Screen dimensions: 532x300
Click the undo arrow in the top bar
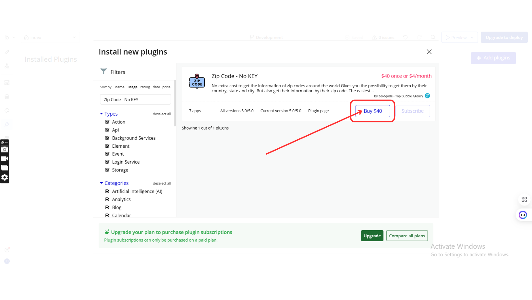(x=405, y=37)
